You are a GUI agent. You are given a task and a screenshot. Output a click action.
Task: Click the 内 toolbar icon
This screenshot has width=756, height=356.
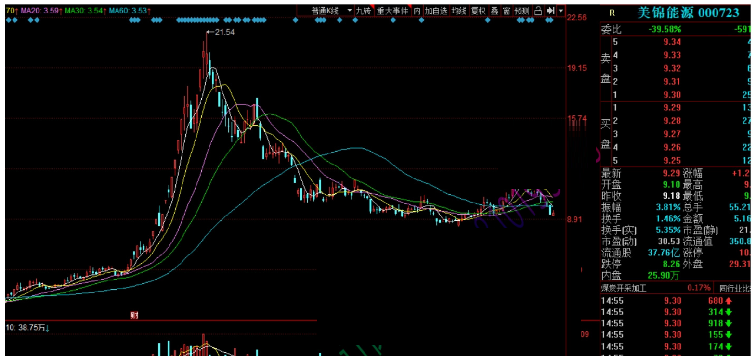pos(417,11)
